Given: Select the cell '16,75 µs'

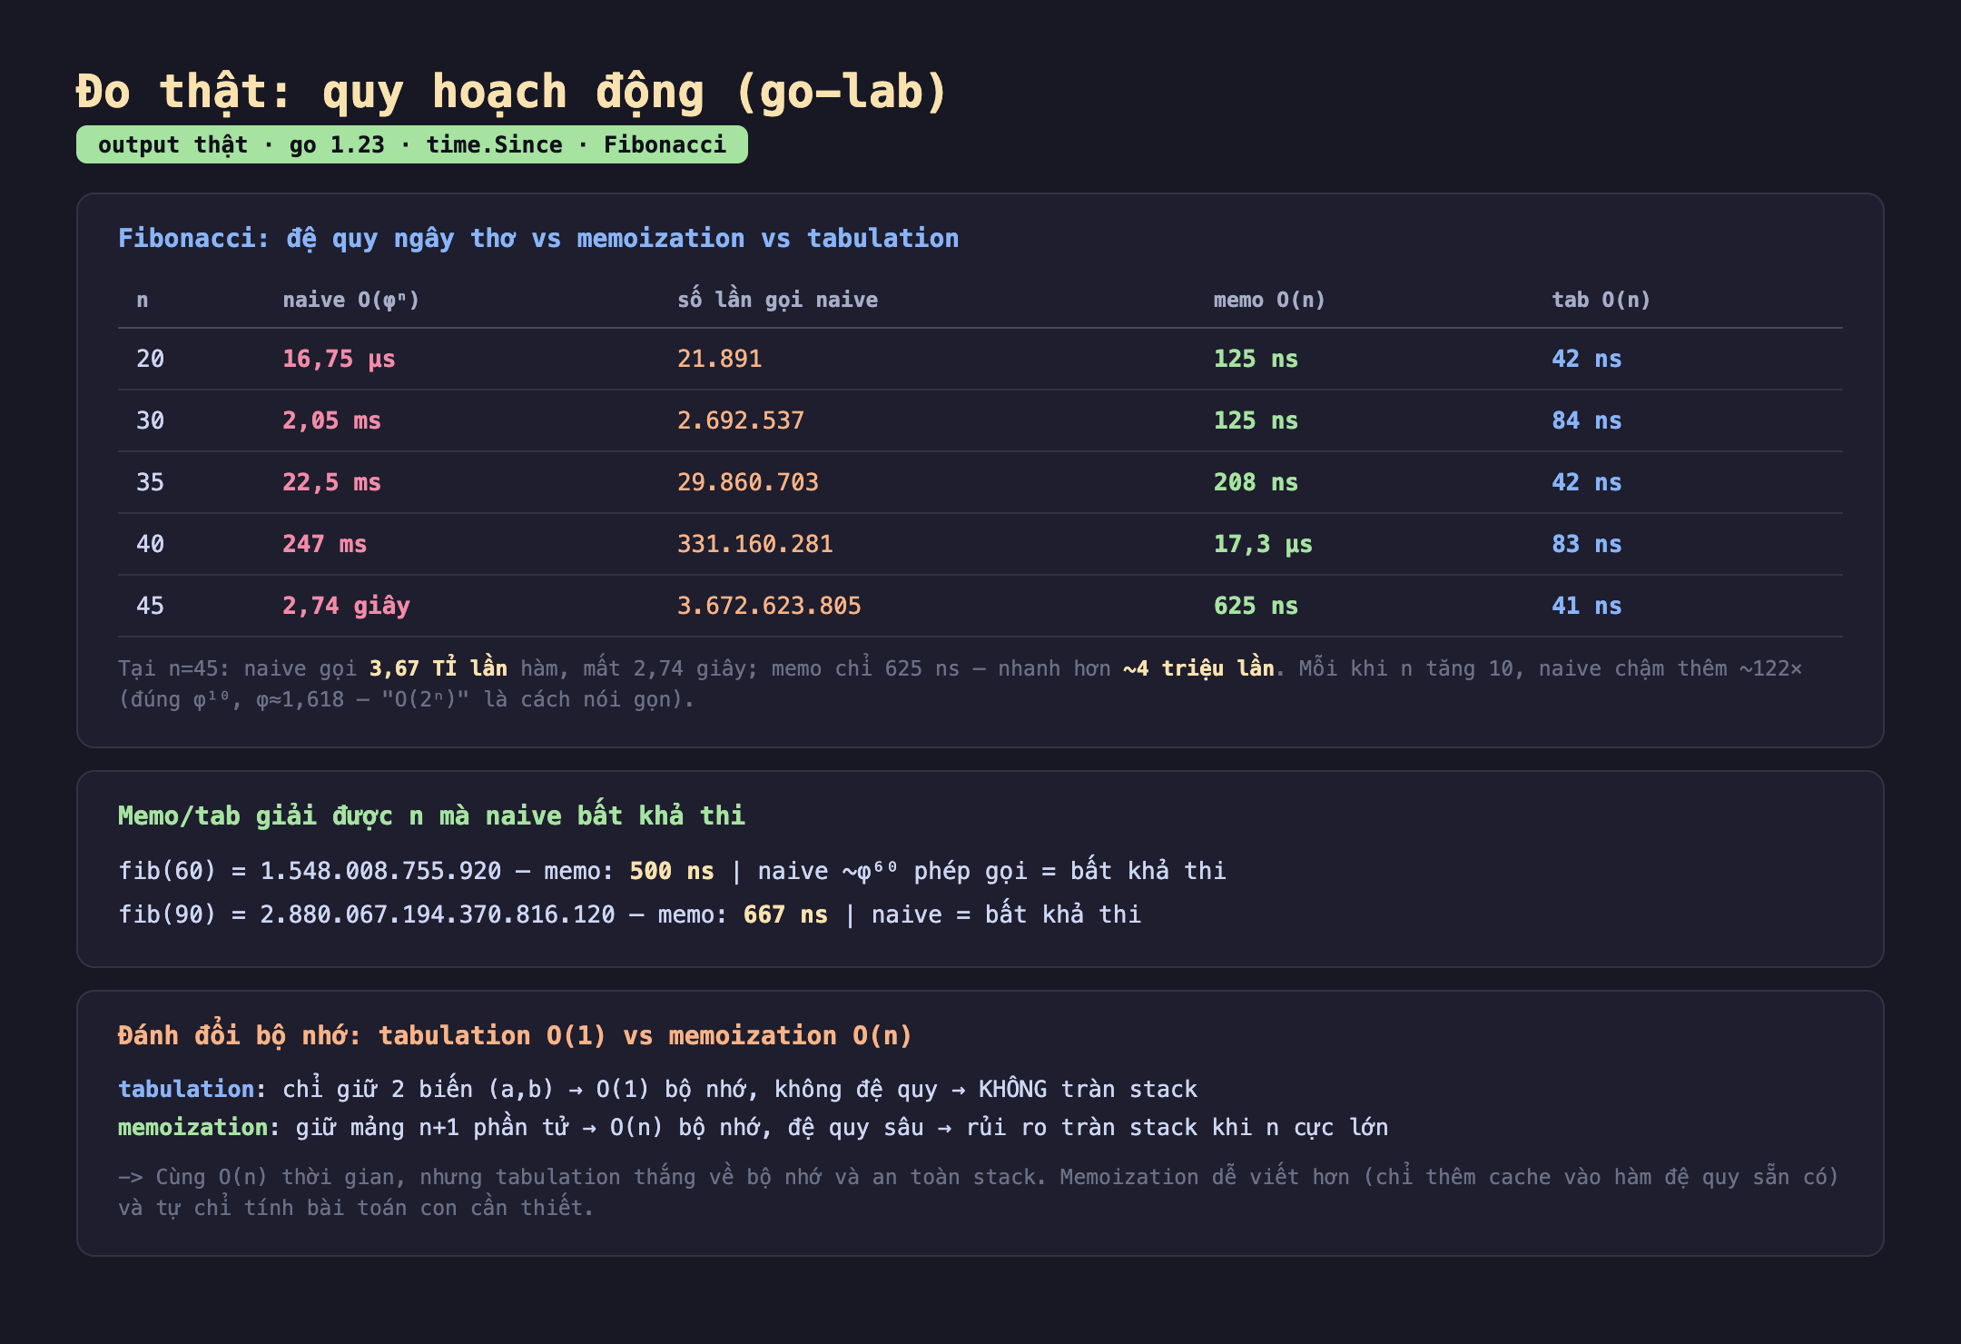Looking at the screenshot, I should (339, 359).
